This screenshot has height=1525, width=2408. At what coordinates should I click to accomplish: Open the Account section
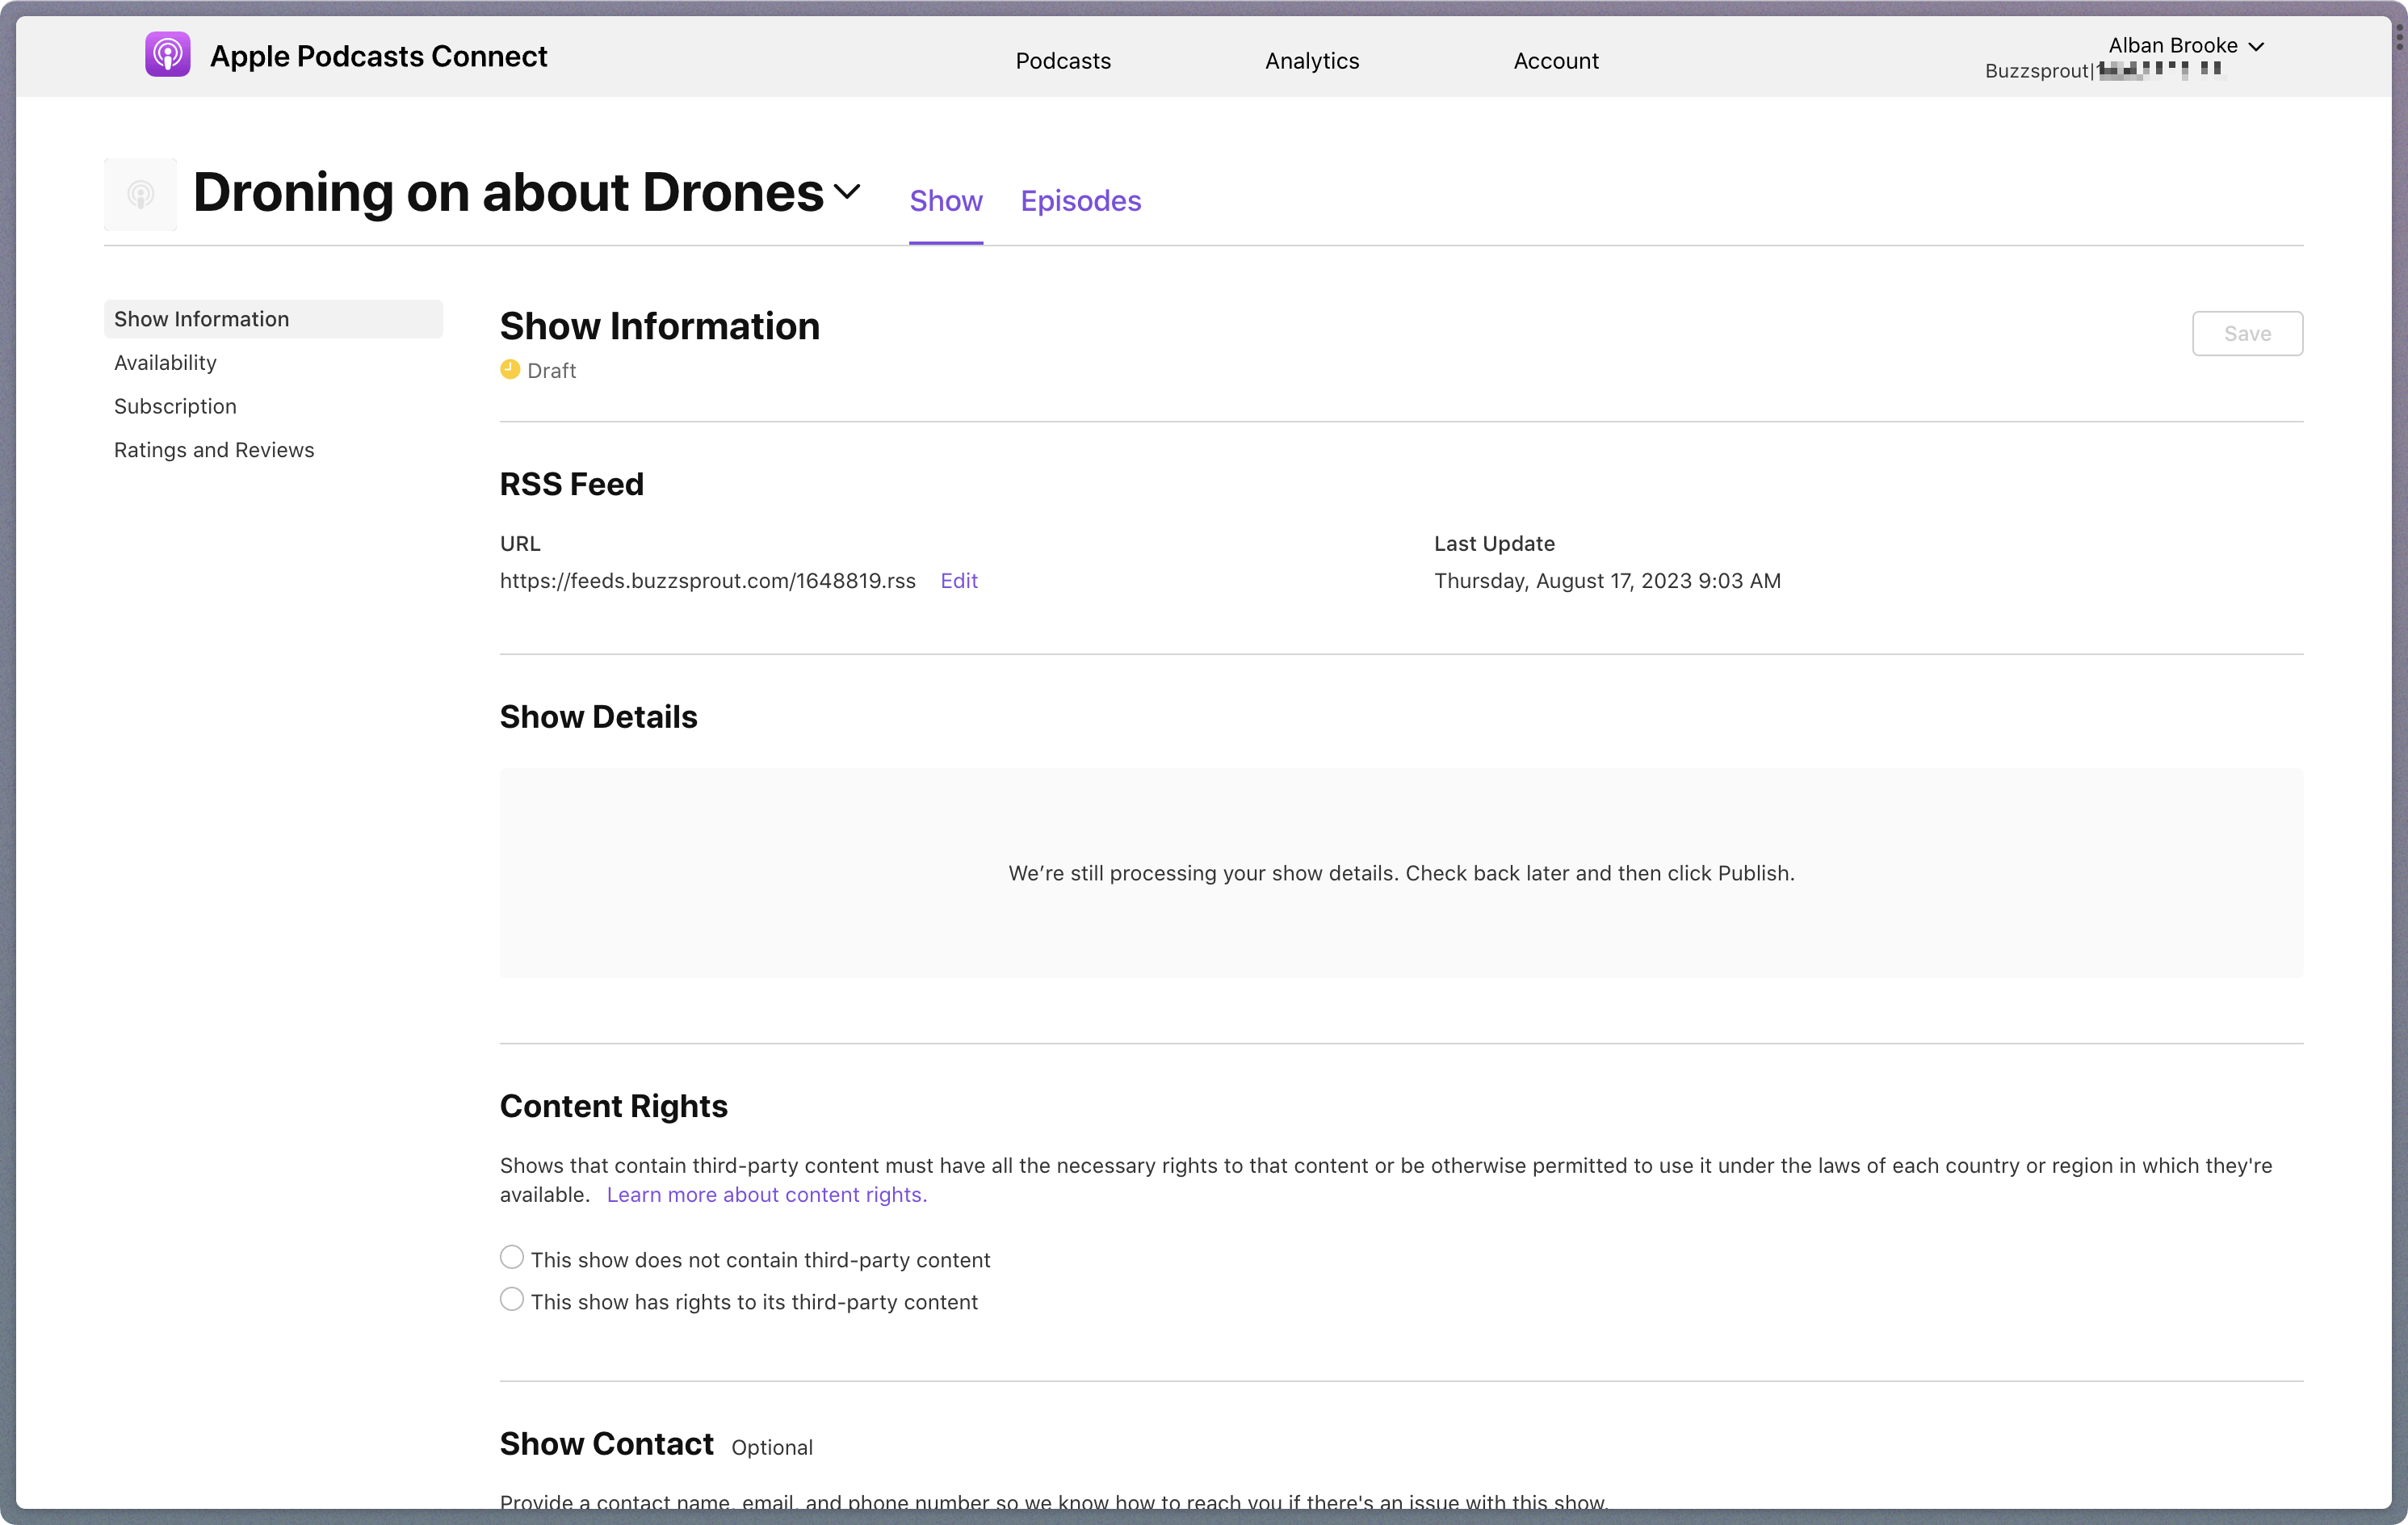[x=1556, y=61]
